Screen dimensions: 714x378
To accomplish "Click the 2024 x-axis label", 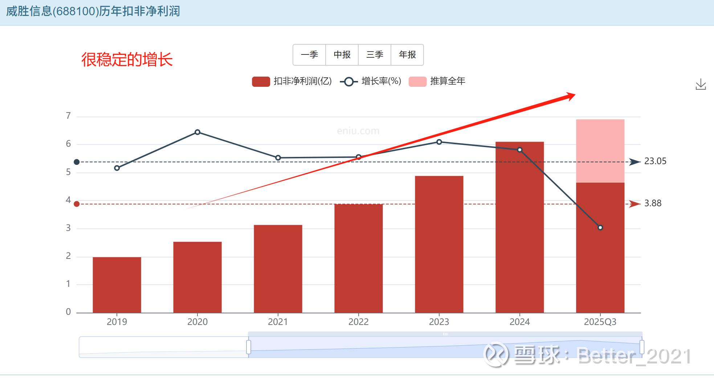I will pyautogui.click(x=520, y=322).
